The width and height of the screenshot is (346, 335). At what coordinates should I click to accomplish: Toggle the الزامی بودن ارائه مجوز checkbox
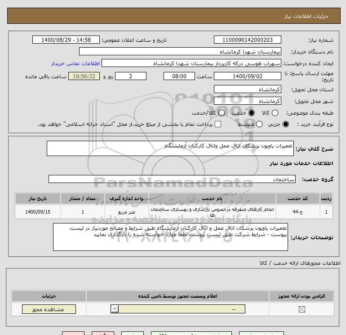(302, 309)
